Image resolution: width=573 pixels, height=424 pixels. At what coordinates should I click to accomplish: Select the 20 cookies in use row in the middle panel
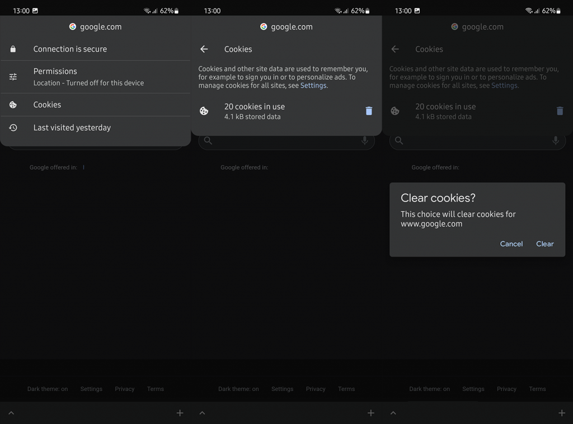tap(286, 111)
